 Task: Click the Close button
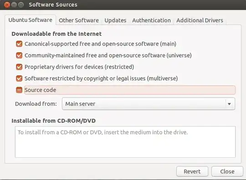pyautogui.click(x=227, y=171)
